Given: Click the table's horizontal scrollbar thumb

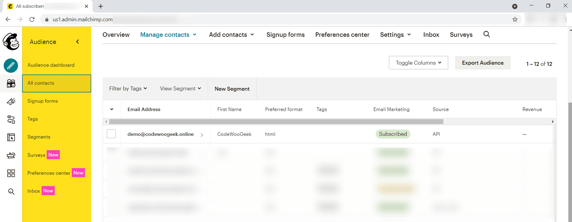Looking at the screenshot, I should click(x=276, y=122).
